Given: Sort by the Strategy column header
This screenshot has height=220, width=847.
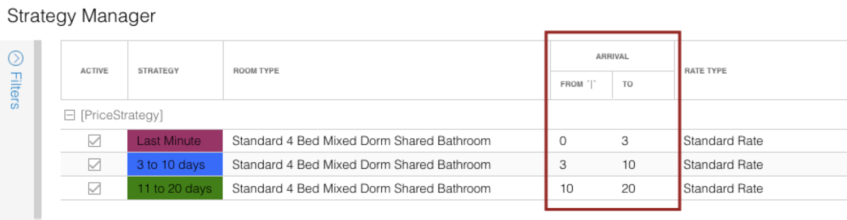Looking at the screenshot, I should pyautogui.click(x=158, y=70).
